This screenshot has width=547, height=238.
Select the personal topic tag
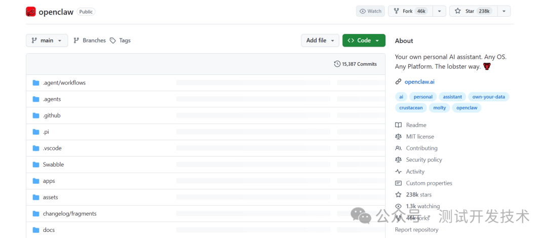pos(423,97)
